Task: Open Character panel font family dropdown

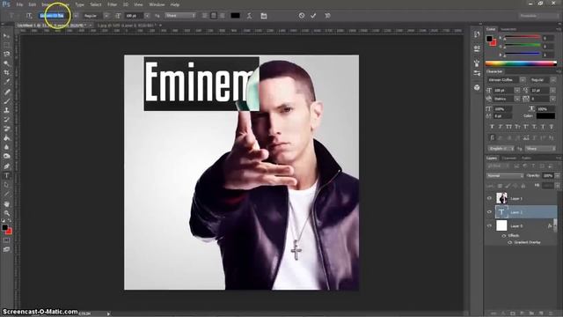Action: click(523, 80)
